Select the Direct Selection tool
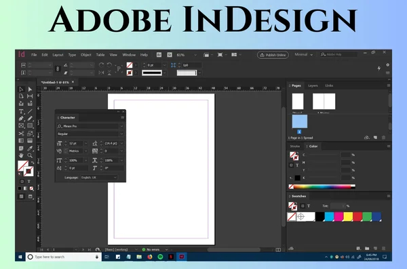Viewport: 407px width, 269px height. pos(30,89)
